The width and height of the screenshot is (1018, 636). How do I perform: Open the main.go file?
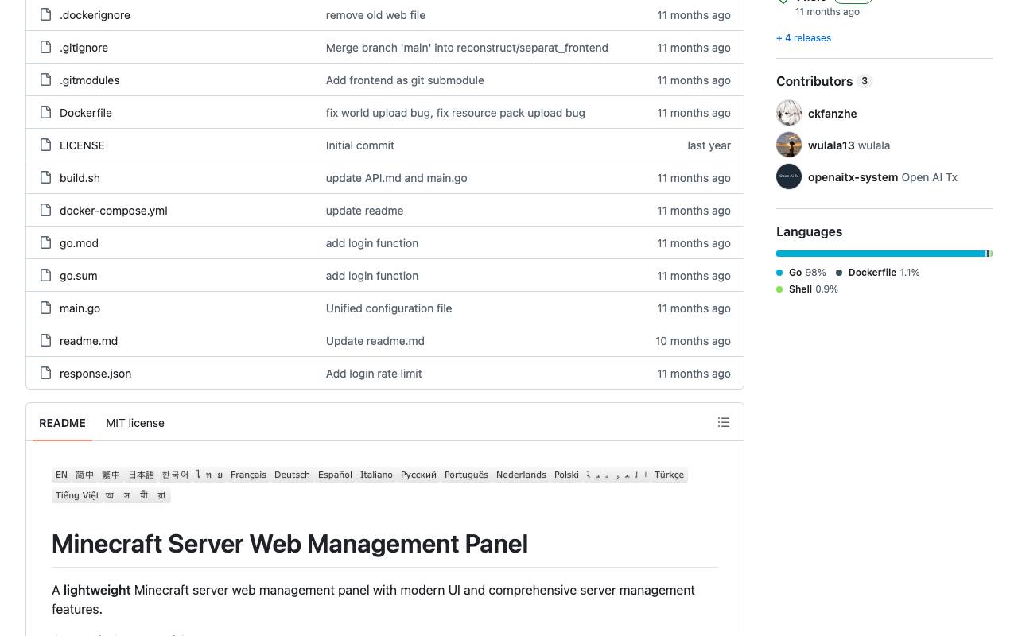pyautogui.click(x=80, y=308)
